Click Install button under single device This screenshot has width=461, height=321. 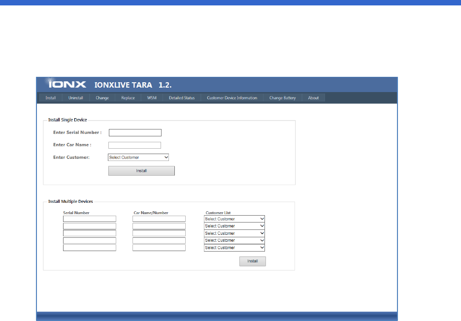[x=141, y=171]
